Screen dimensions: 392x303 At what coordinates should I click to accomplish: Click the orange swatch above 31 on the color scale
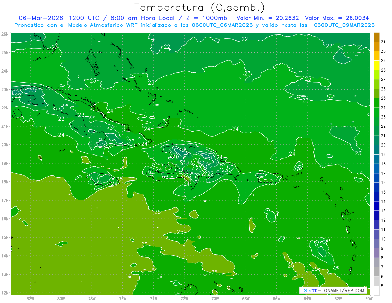point(377,37)
